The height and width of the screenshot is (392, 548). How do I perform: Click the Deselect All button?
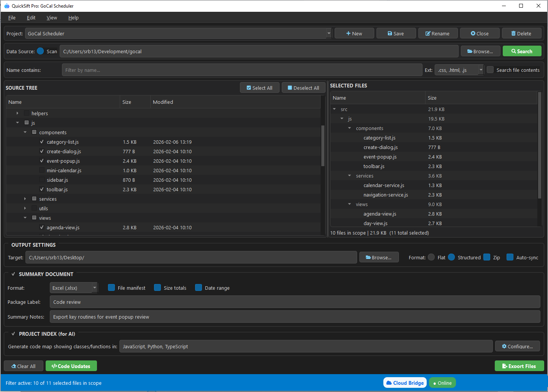pyautogui.click(x=303, y=88)
